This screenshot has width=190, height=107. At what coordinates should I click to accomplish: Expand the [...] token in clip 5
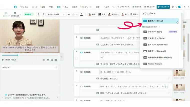click(166, 86)
